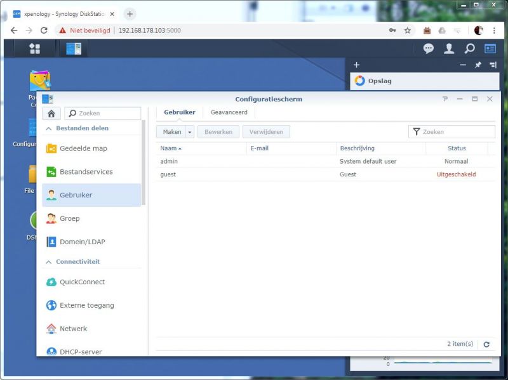
Task: Open the notifications speech bubble icon
Action: click(428, 49)
